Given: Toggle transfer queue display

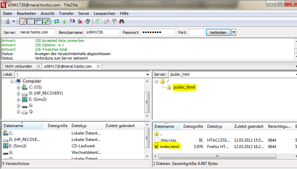Looking at the screenshot, I should tap(46, 22).
